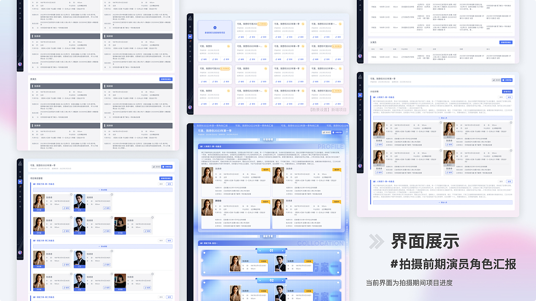Select the highlighted video icon in 项目角色管理 sidebar
Screen dimensions: 536x301
(20, 182)
